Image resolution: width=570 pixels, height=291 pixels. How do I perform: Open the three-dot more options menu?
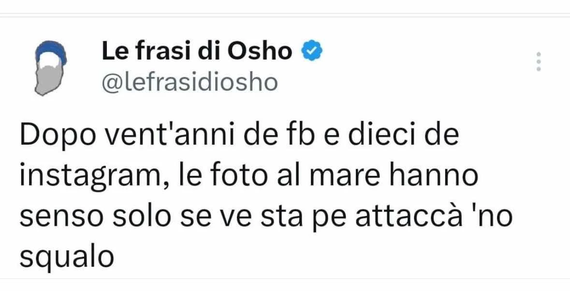(x=539, y=61)
